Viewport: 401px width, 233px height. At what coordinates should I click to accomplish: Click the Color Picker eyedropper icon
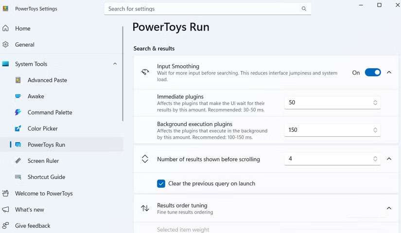pyautogui.click(x=18, y=128)
